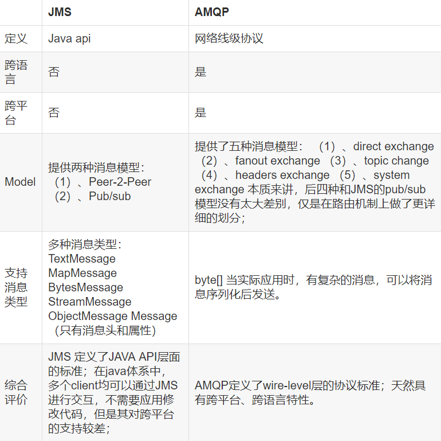Image resolution: width=441 pixels, height=441 pixels.
Task: Click the TextMessage text
Action: click(82, 259)
